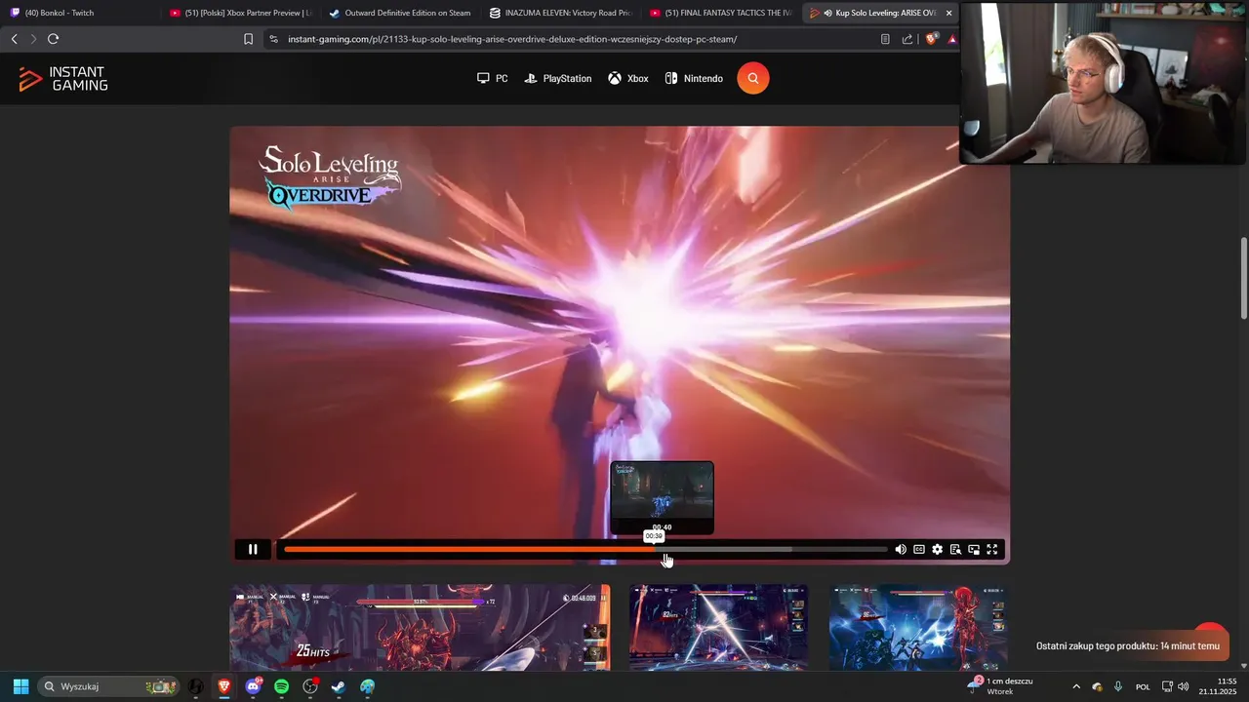Viewport: 1249px width, 702px height.
Task: Switch to Outward Definitive Edition Steam tab
Action: point(400,13)
